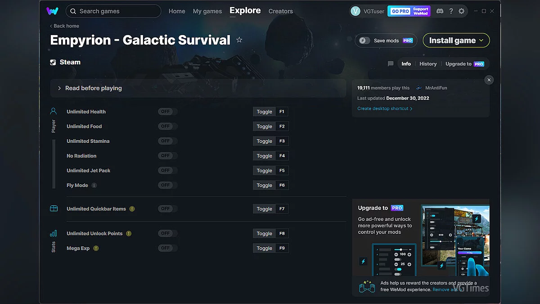Viewport: 540px width, 304px height.
Task: Open the Discord icon in header
Action: pyautogui.click(x=440, y=11)
